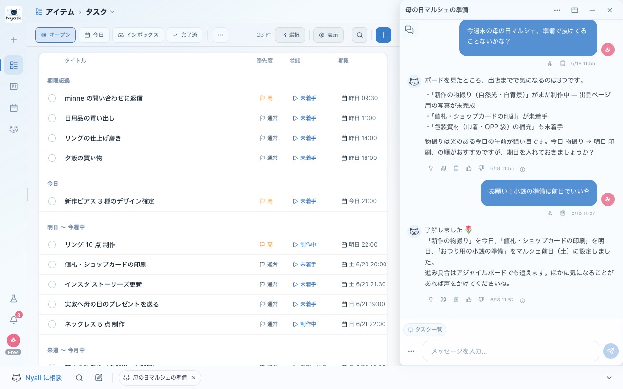Copy Nyall's 11:57 reply with clipboard icon
This screenshot has width=623, height=389.
tap(456, 300)
